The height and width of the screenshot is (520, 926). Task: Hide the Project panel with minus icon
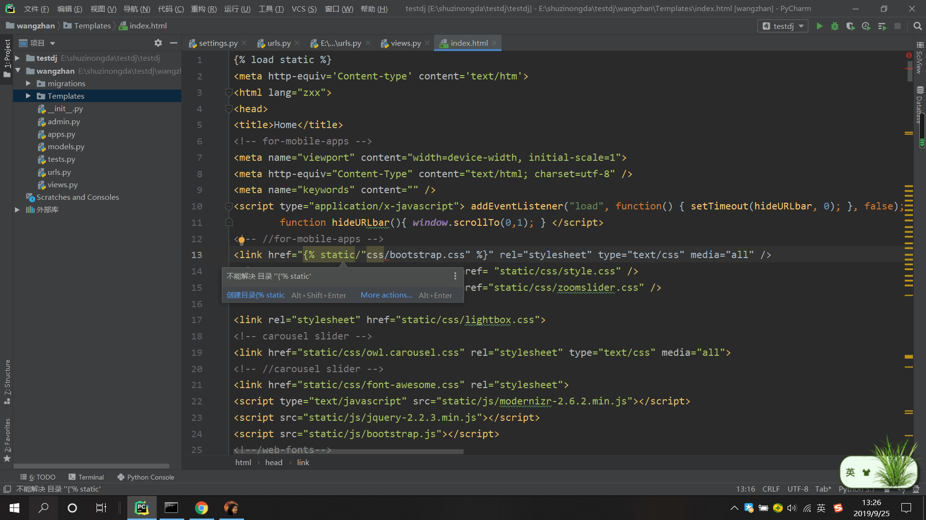click(x=174, y=43)
